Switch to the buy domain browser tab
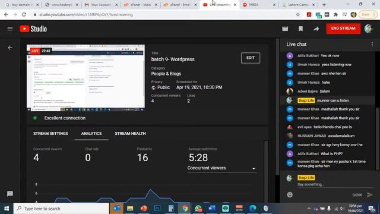This screenshot has height=214, width=380. (23, 5)
